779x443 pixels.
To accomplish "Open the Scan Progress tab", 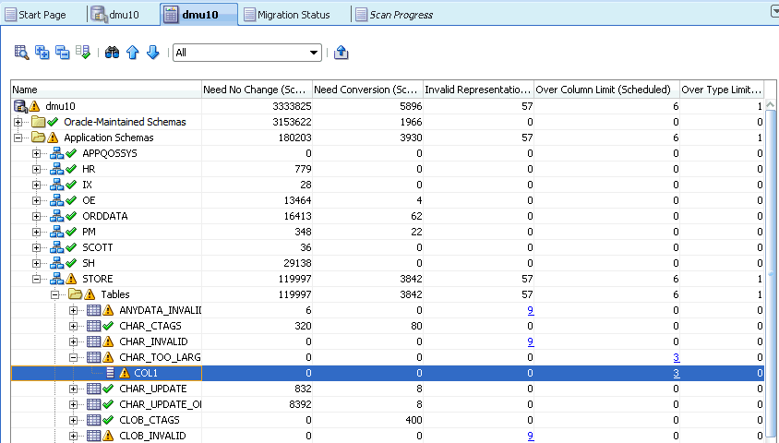I will click(x=401, y=15).
